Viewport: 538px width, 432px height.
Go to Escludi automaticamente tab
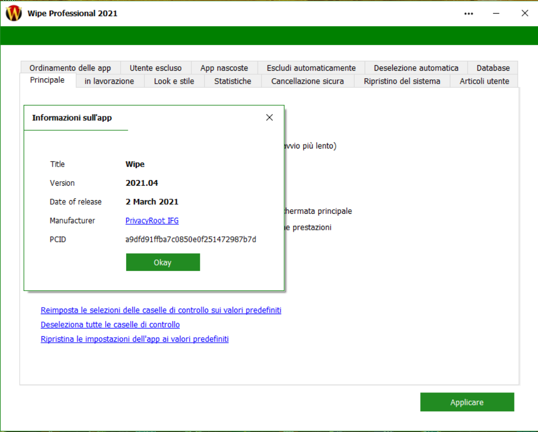(311, 68)
